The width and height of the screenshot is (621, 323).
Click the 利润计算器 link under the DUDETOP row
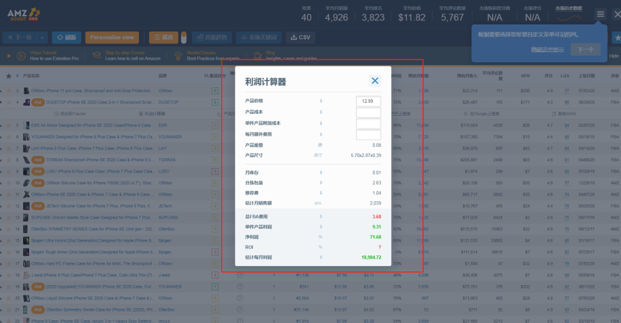tap(152, 114)
